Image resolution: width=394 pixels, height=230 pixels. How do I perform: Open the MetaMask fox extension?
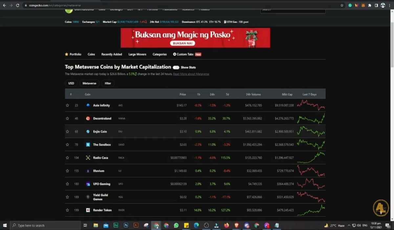(363, 5)
